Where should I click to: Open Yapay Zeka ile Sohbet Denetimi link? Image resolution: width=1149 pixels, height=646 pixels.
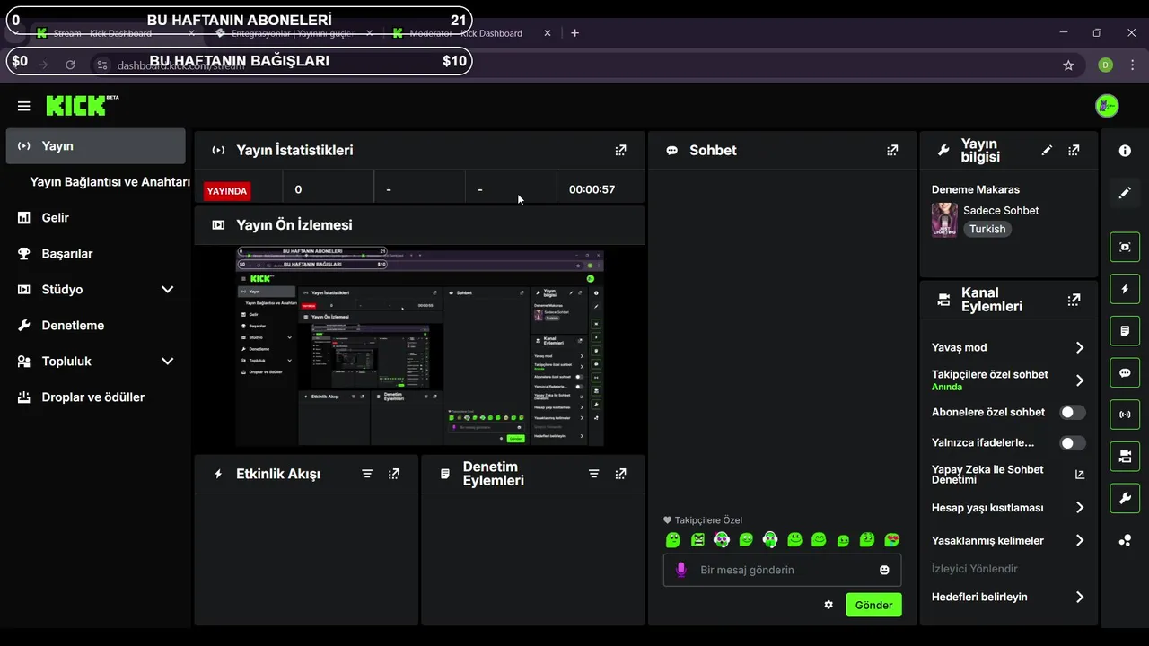(1008, 475)
